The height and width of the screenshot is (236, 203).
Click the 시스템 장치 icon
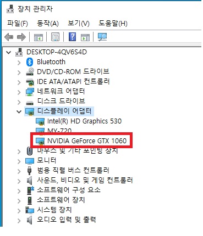(x=30, y=210)
